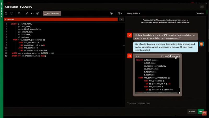Click line 12 WHERE clause in editor
The height and width of the screenshot is (118, 209).
(33, 53)
